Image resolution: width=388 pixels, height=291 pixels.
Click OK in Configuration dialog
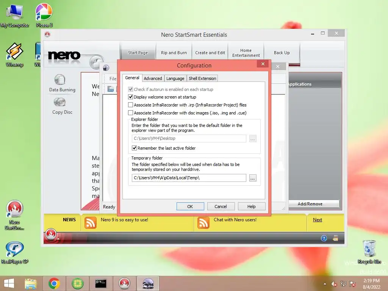(x=190, y=207)
